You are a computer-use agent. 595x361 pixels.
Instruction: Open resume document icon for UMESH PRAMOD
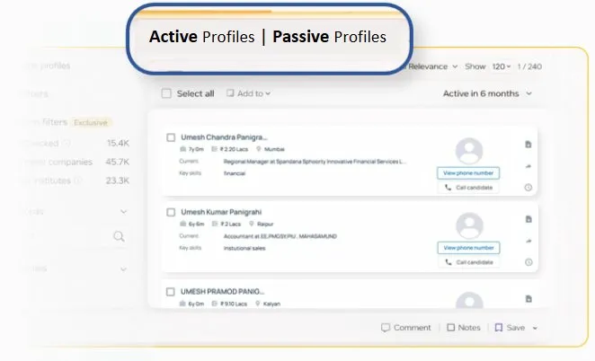pyautogui.click(x=528, y=299)
